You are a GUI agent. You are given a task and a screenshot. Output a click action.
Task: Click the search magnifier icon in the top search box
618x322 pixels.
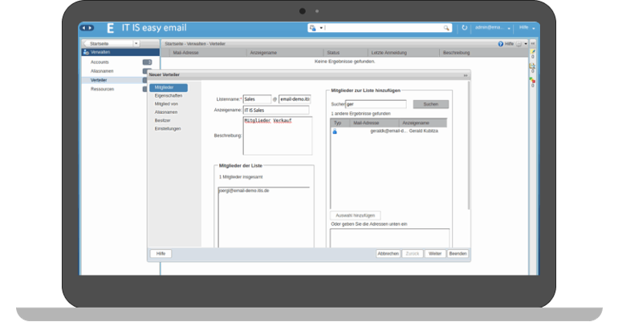[447, 27]
